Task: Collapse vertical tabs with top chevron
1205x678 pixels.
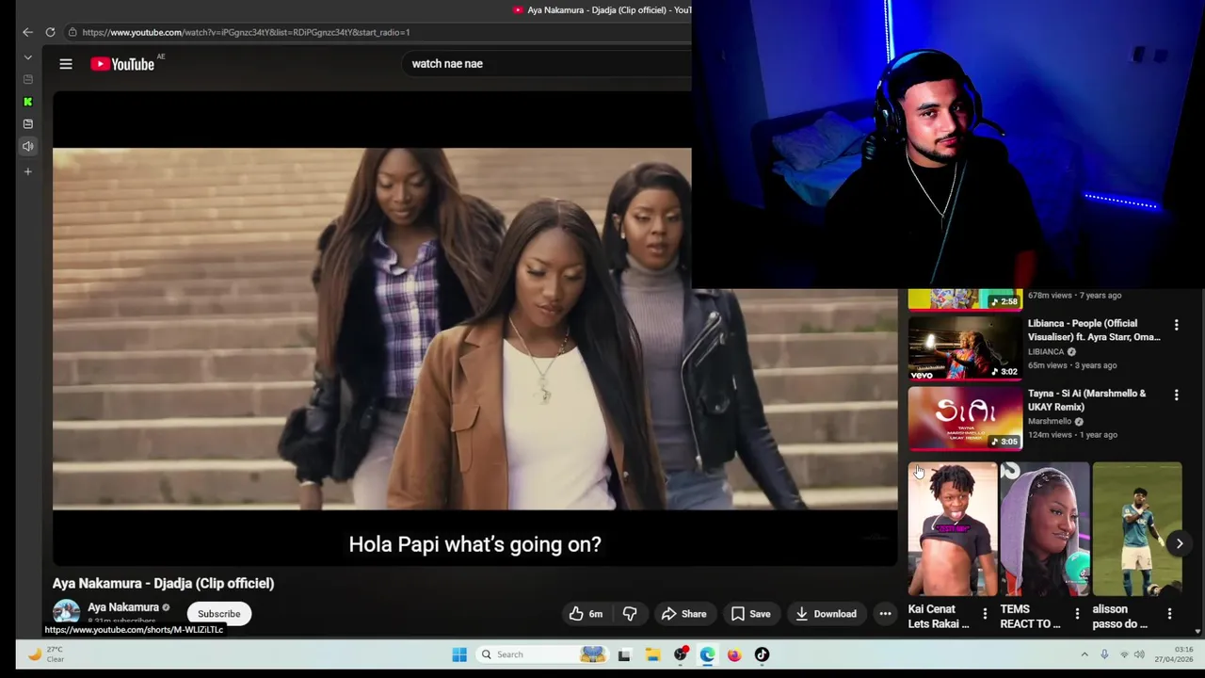Action: [x=27, y=57]
